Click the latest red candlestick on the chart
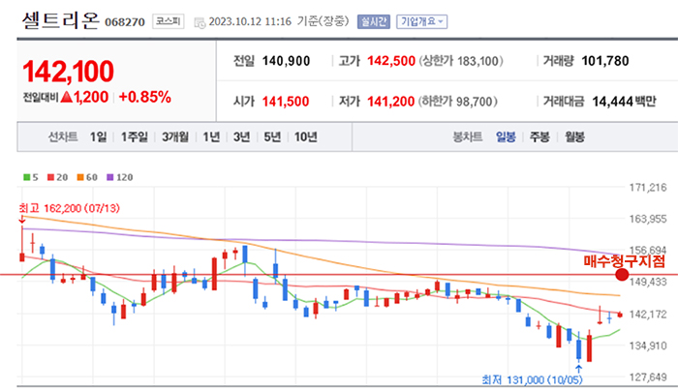 [x=620, y=315]
